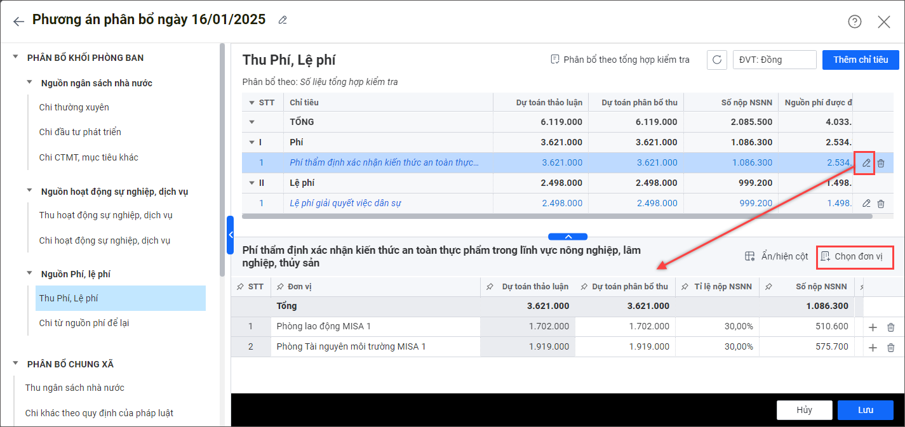Screen dimensions: 905x427
Task: Select Chi từ nguồn phí để lại
Action: [x=84, y=323]
